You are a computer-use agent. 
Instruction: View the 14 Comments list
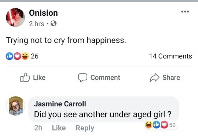[x=170, y=56]
